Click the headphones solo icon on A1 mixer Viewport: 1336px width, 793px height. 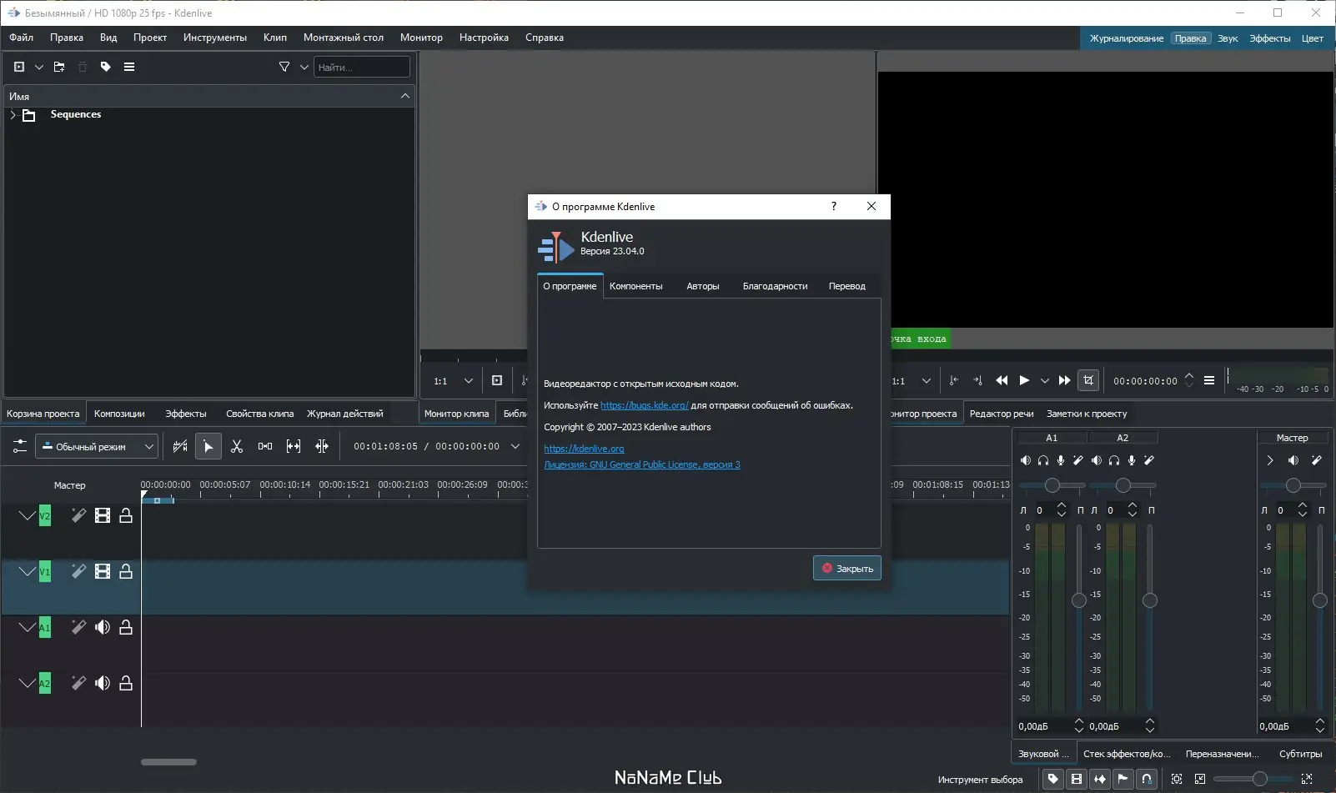(1043, 460)
